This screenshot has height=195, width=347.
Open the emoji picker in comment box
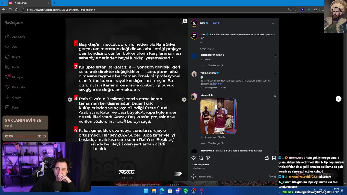(x=194, y=177)
